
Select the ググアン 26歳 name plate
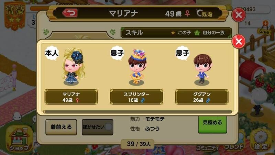tap(202, 97)
